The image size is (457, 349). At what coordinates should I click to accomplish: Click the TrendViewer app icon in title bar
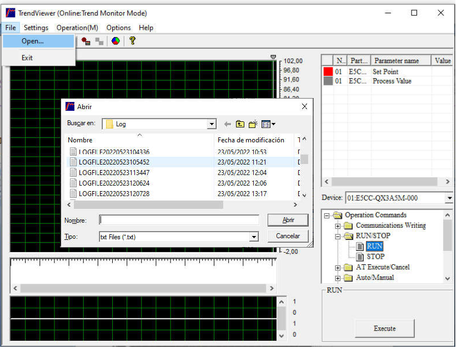(11, 13)
